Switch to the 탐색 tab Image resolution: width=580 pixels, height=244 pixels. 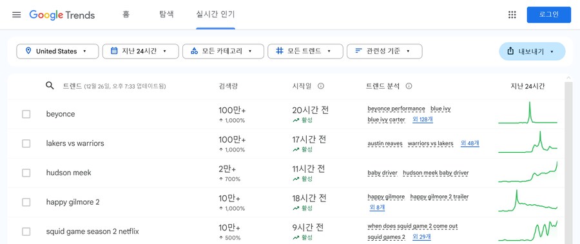[x=166, y=15]
